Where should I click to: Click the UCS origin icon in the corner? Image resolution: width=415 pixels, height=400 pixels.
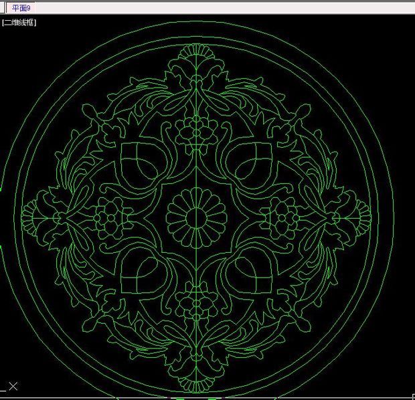pos(13,386)
